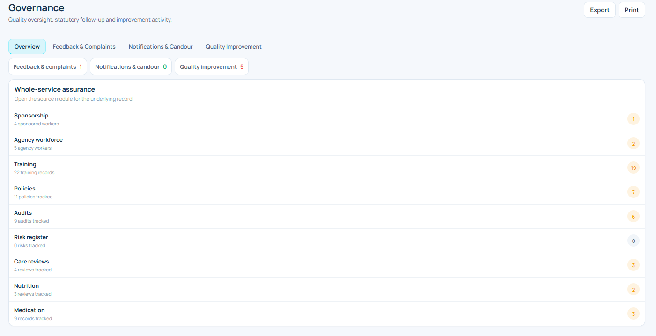Click the Training count badge 19

(634, 168)
